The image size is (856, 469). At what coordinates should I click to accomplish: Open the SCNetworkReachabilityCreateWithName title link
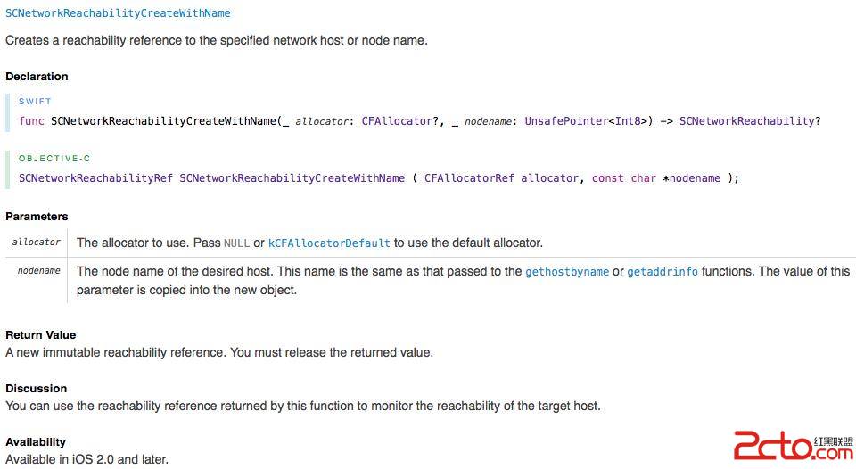click(118, 13)
